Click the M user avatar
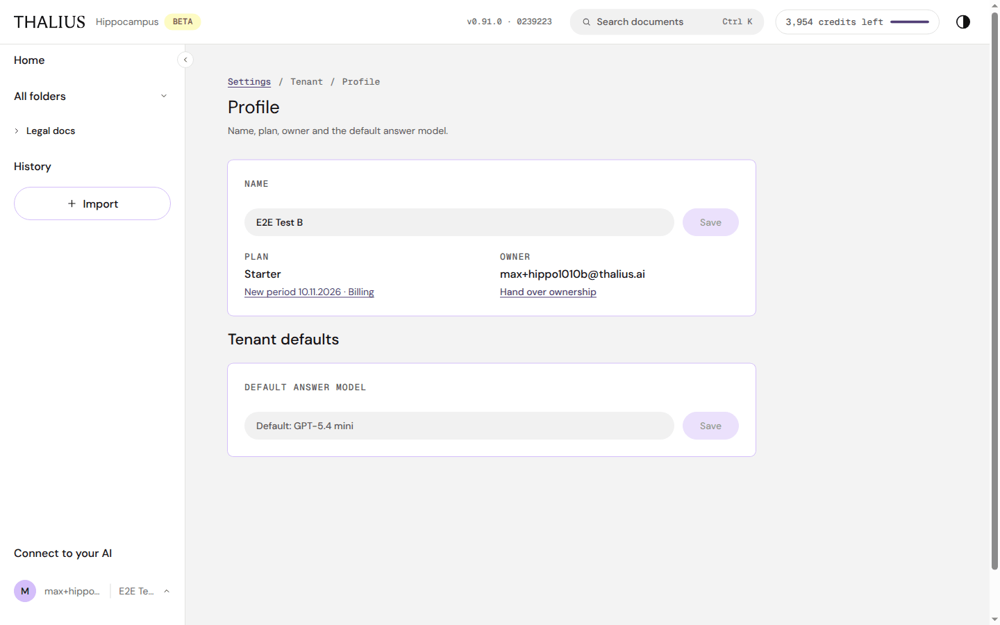 point(25,591)
